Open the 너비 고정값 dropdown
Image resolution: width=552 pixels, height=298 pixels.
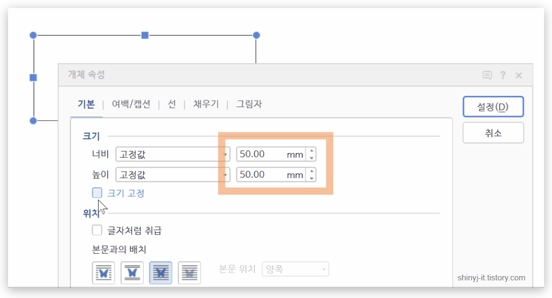(173, 154)
